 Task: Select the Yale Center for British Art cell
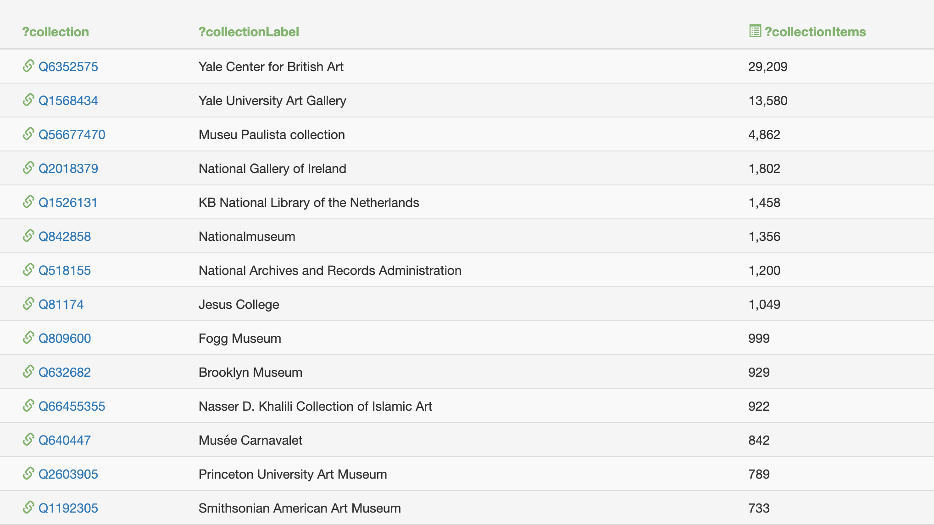(x=271, y=67)
